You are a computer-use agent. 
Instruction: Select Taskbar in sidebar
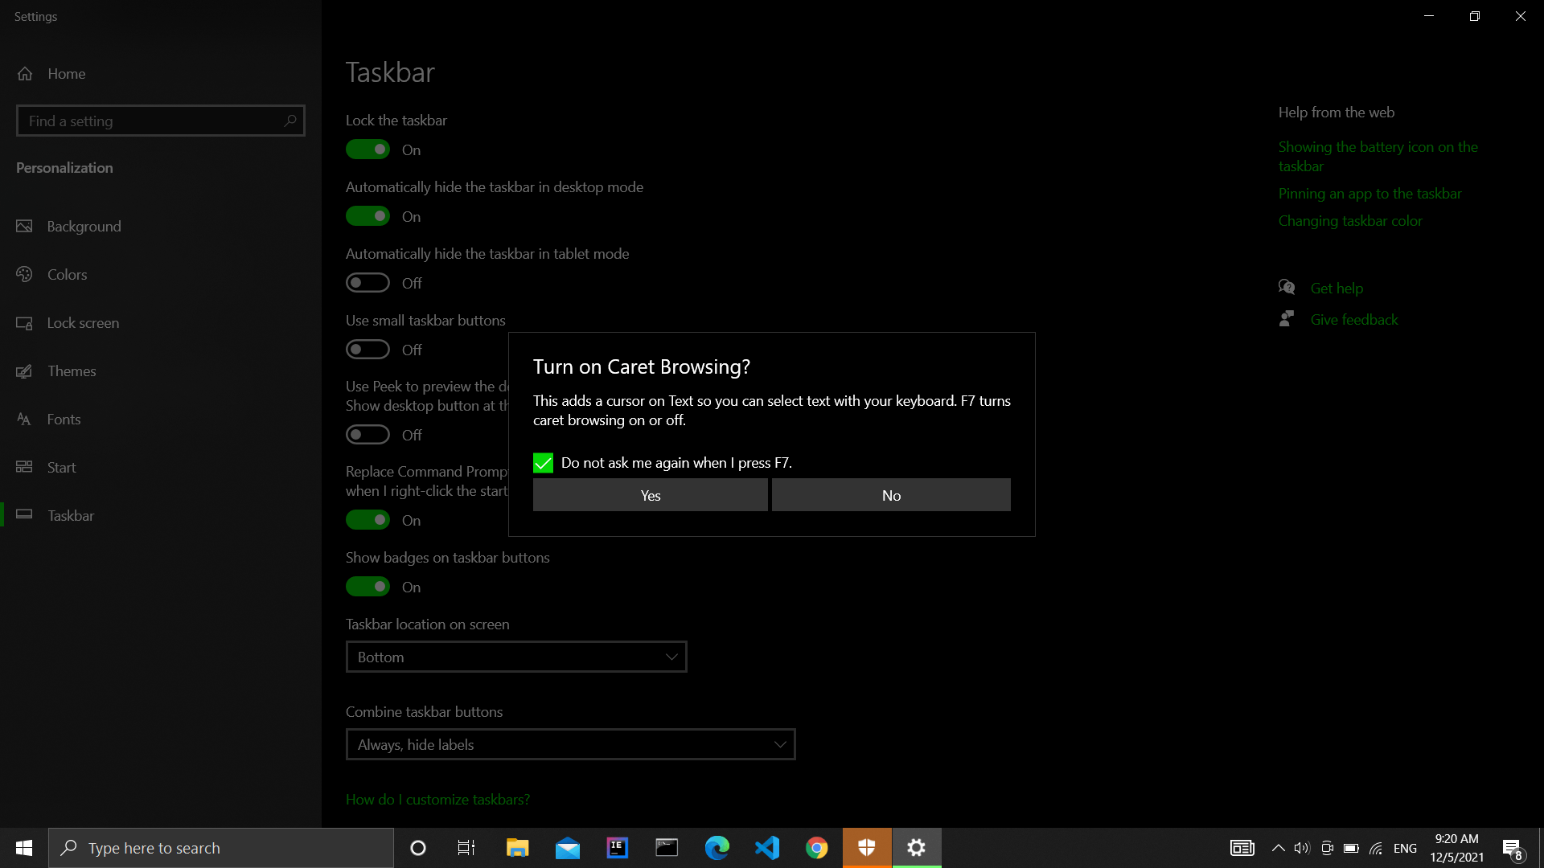[x=161, y=516]
